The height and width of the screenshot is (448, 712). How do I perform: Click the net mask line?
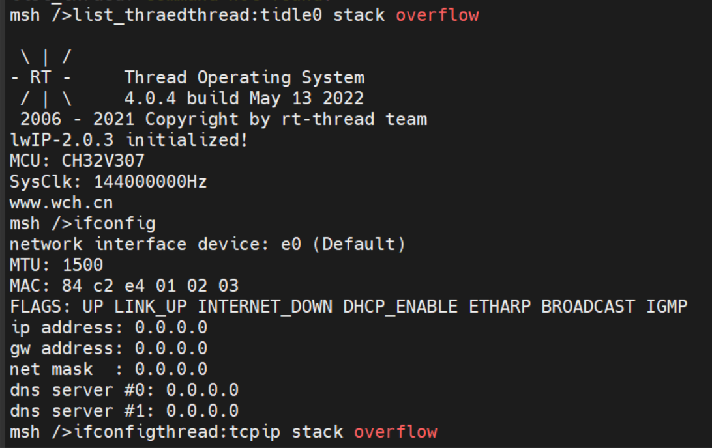pos(108,369)
